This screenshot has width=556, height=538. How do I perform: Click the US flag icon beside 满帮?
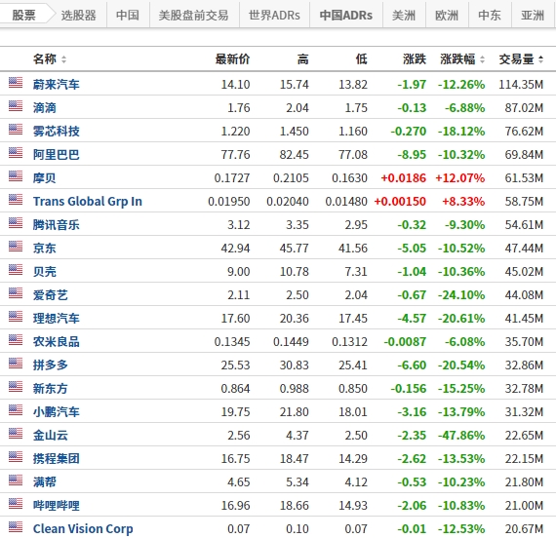tap(16, 480)
